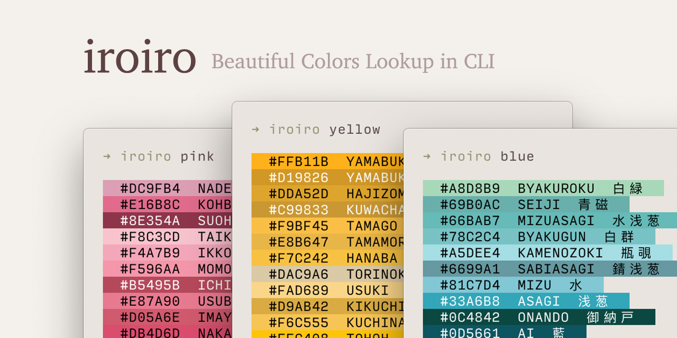Screen dimensions: 677x338
Task: Click the #66BAB7 MIZUASAGI swatch
Action: click(x=549, y=221)
